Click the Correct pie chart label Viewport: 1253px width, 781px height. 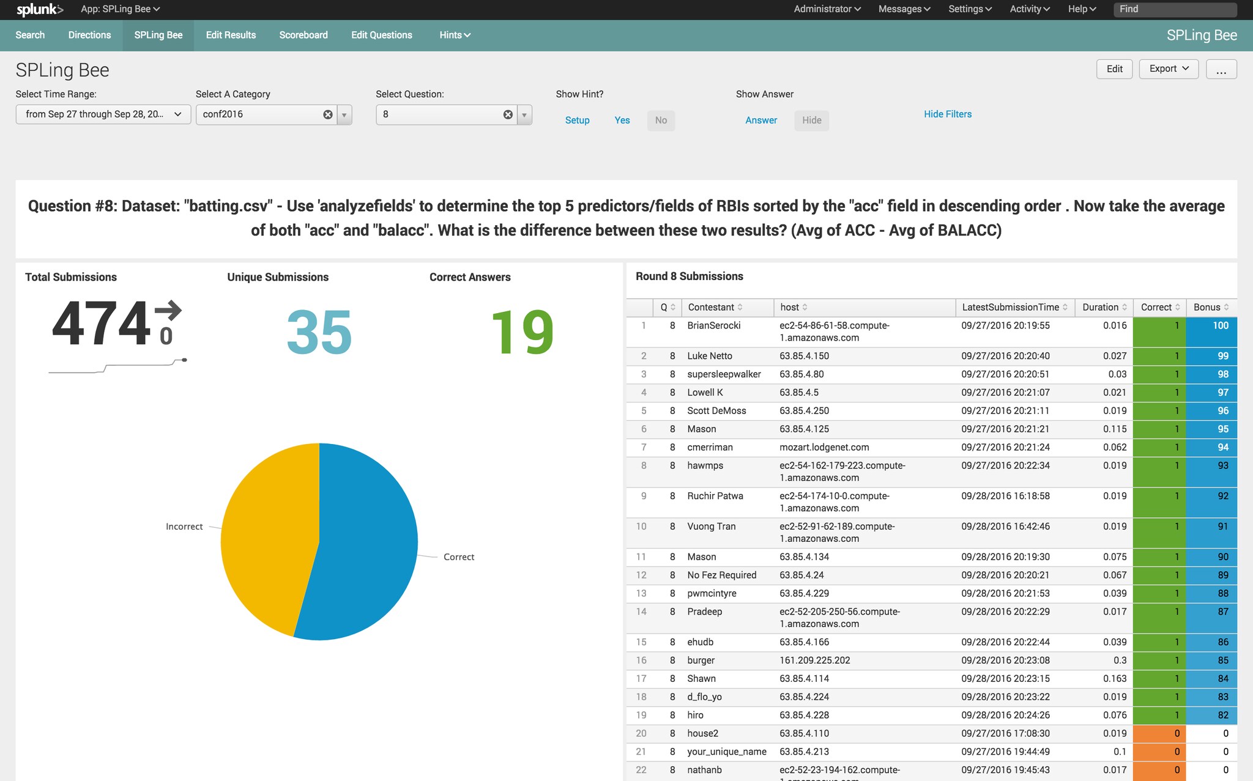[459, 557]
